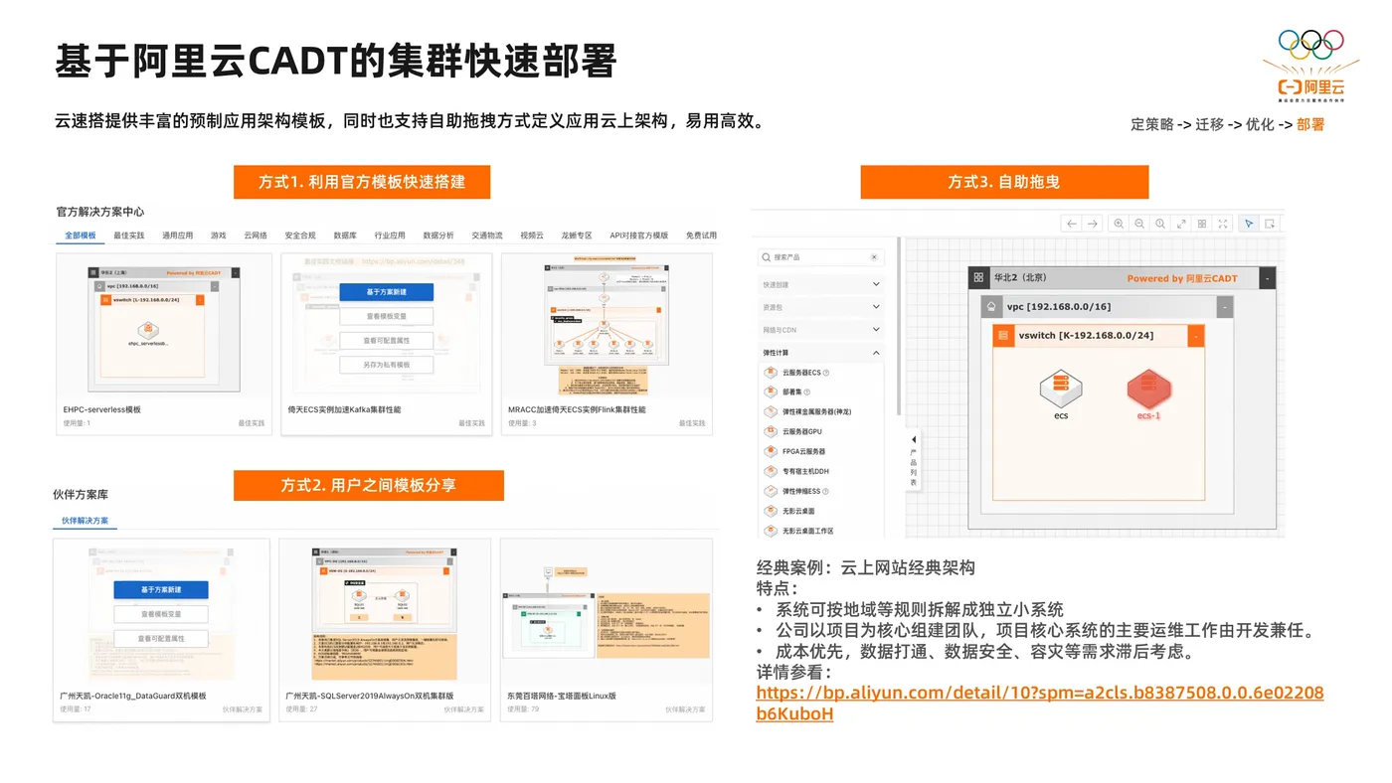Viewport: 1392px width, 783px height.
Task: Switch to 伙伴解决方案 tab
Action: coord(86,521)
